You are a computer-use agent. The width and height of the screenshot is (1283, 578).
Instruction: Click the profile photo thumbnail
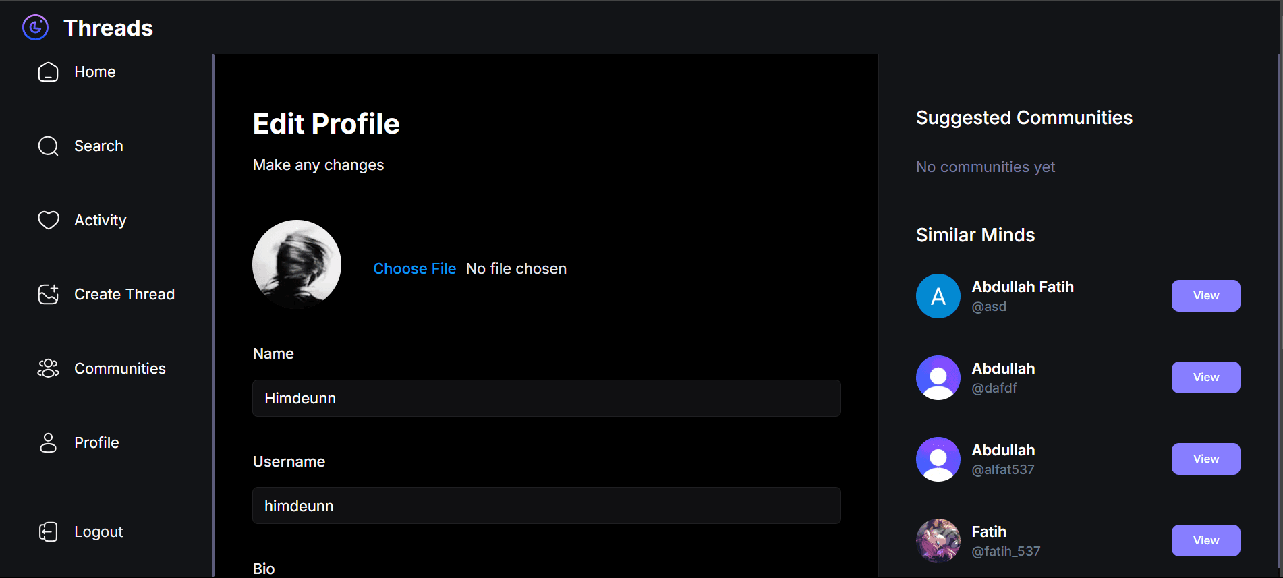(x=297, y=264)
